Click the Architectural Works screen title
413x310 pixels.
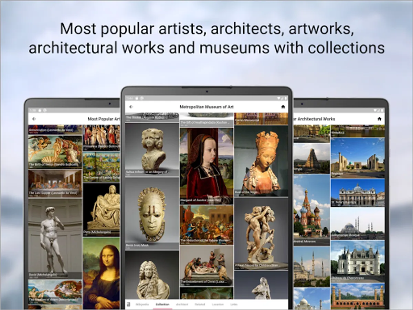(314, 119)
